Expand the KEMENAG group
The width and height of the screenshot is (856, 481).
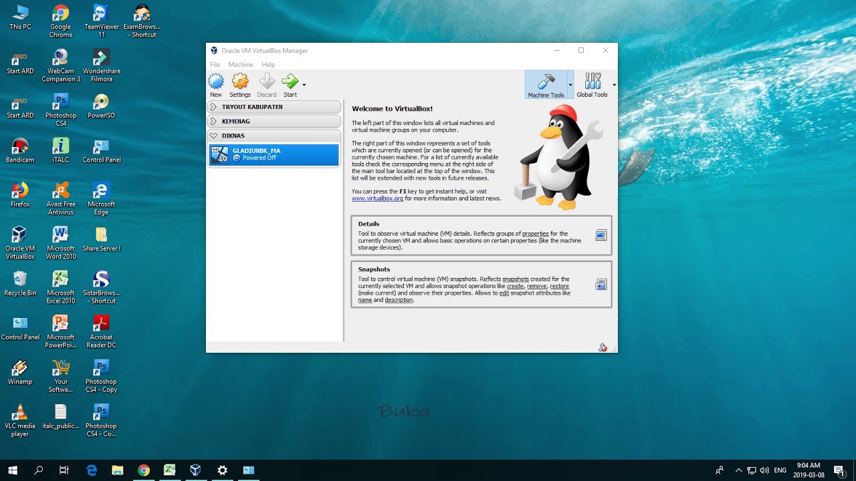click(274, 122)
